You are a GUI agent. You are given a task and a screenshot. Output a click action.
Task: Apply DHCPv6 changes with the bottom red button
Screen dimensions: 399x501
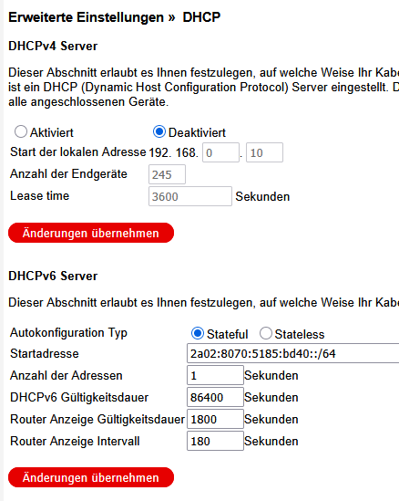point(91,477)
